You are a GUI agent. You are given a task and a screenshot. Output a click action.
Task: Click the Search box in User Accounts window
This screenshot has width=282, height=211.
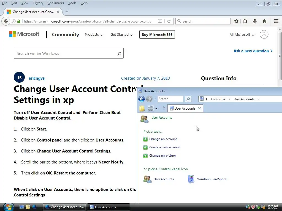(170, 99)
